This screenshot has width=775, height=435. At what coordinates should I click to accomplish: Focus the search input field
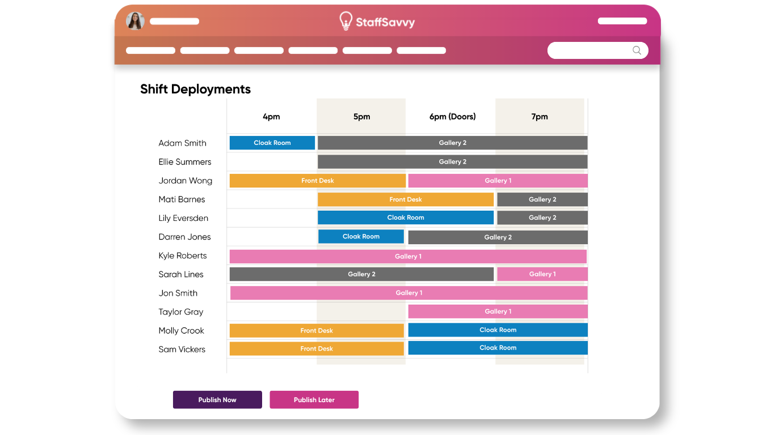597,50
